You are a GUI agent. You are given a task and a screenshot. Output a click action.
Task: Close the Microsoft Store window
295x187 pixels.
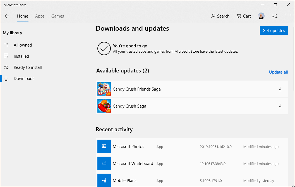[288, 5]
